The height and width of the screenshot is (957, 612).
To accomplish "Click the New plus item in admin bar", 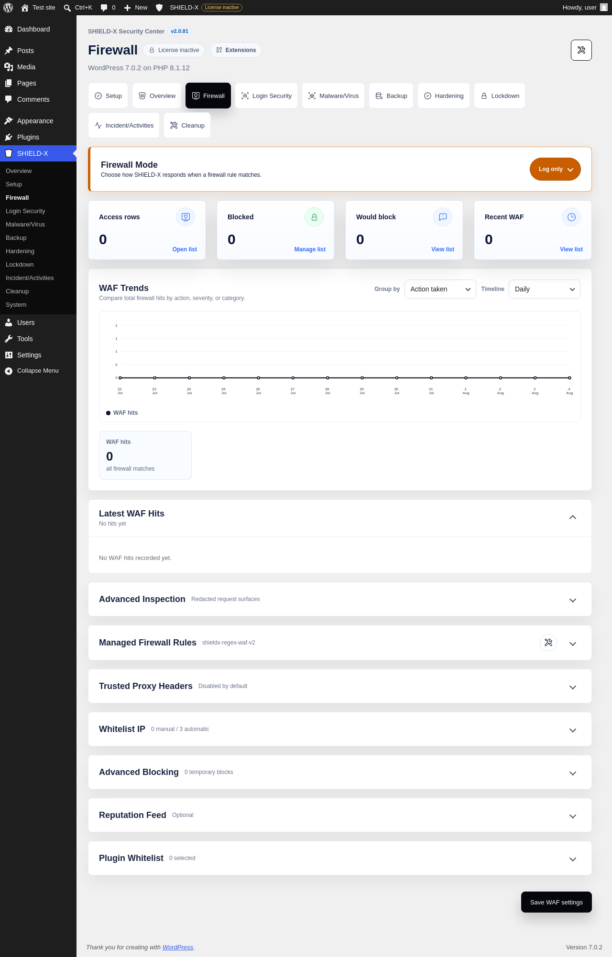I will pyautogui.click(x=136, y=8).
